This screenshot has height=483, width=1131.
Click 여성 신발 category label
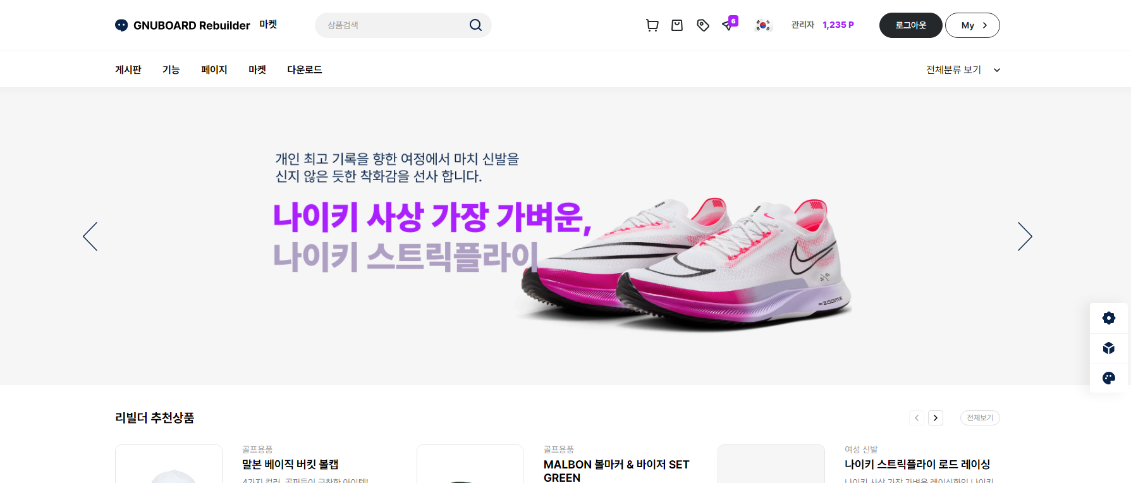[861, 449]
